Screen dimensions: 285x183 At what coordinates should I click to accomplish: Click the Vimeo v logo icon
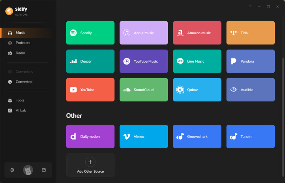127,136
